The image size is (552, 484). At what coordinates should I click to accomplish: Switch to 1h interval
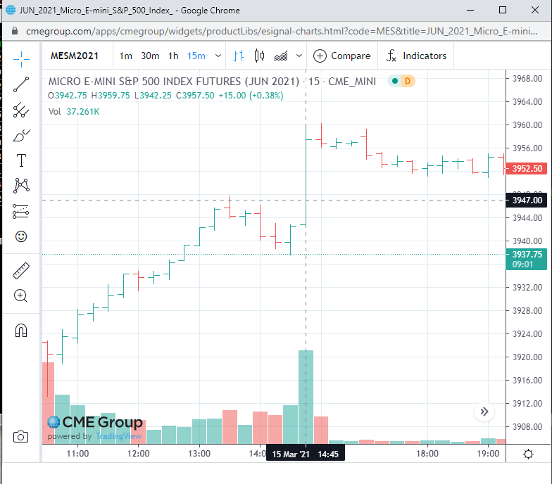(x=173, y=56)
